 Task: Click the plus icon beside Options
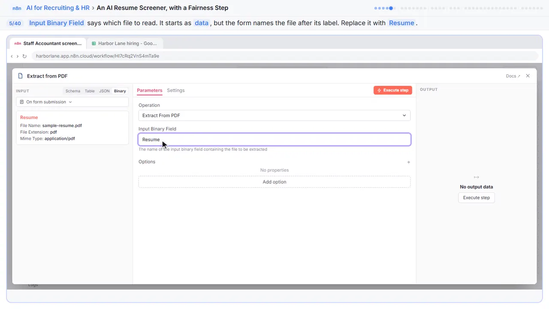coord(409,162)
